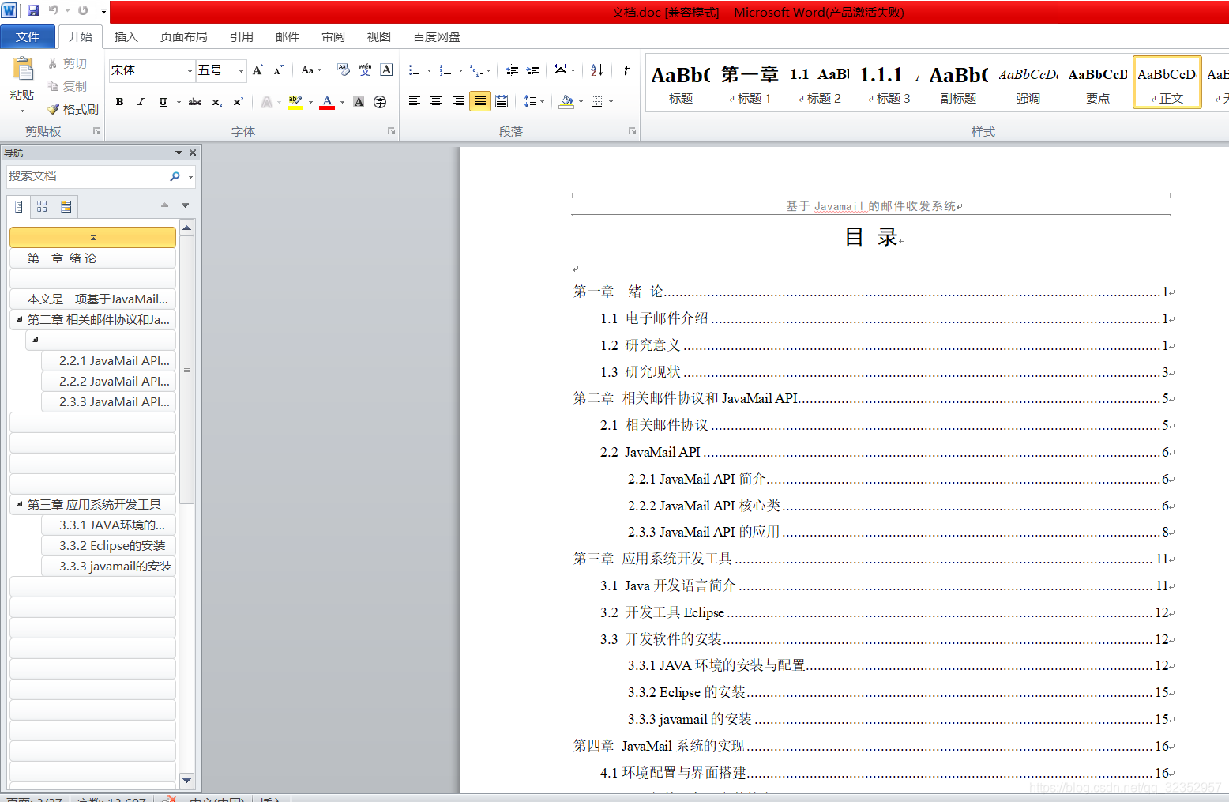Toggle Bold formatting

(x=119, y=102)
